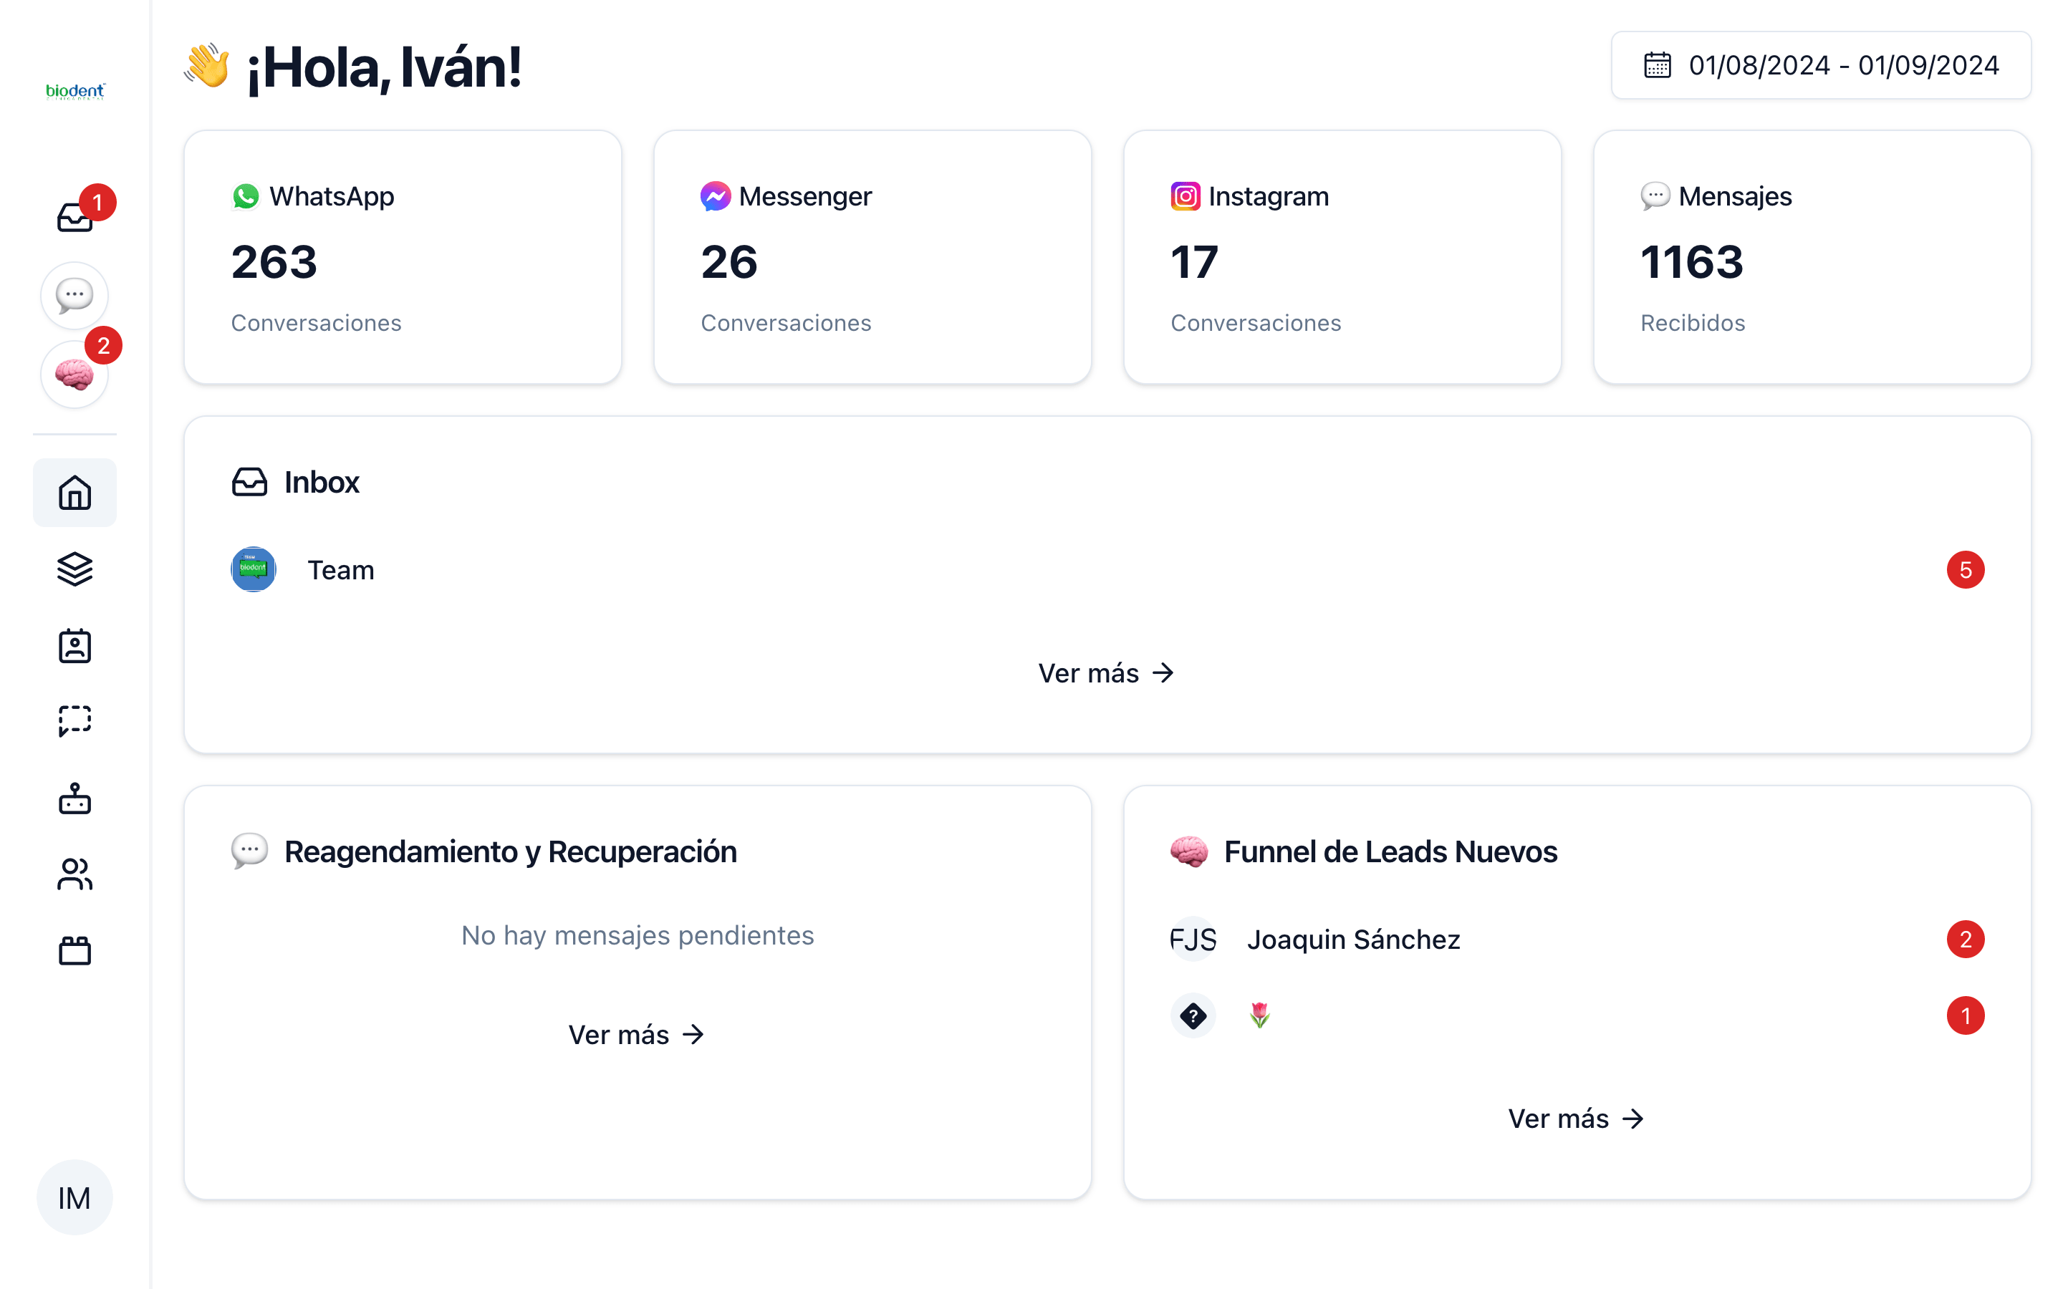Open the stacked layers sidebar icon
This screenshot has height=1289, width=2063.
tap(75, 569)
